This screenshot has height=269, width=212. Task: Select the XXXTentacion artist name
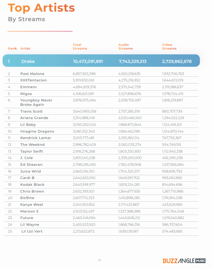[34, 80]
